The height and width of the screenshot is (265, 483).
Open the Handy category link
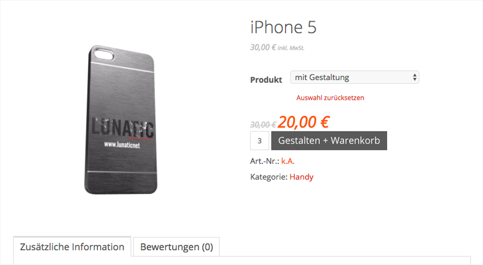pos(301,177)
